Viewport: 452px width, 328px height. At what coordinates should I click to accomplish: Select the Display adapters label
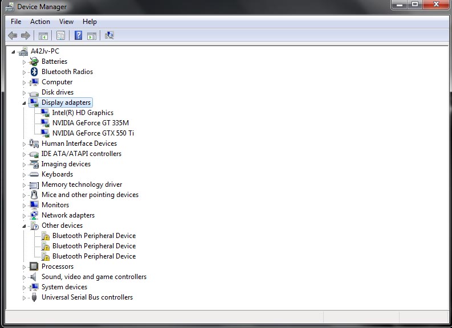pos(66,102)
